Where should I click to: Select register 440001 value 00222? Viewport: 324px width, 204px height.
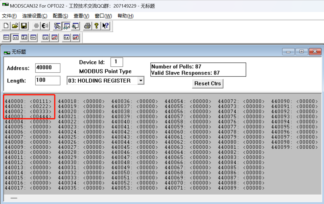pyautogui.click(x=41, y=107)
